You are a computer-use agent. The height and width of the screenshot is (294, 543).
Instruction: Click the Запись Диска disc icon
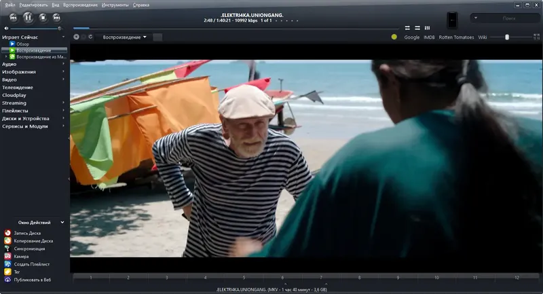[x=7, y=233]
